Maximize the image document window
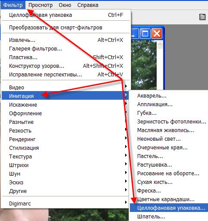Image resolution: width=208 pixels, height=221 pixels. point(145,33)
